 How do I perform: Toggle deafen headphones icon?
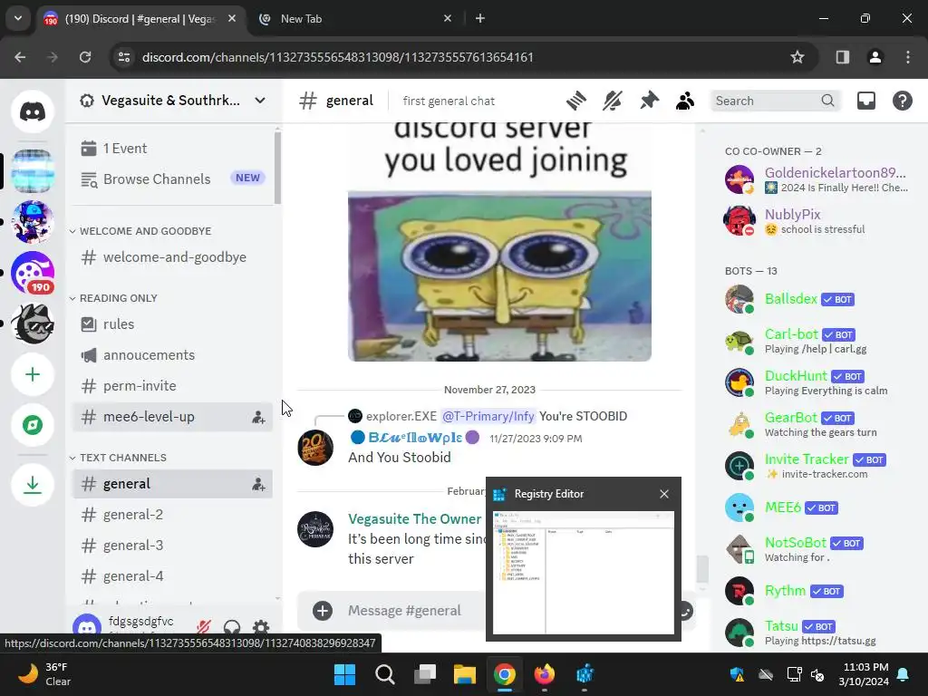[x=232, y=627]
